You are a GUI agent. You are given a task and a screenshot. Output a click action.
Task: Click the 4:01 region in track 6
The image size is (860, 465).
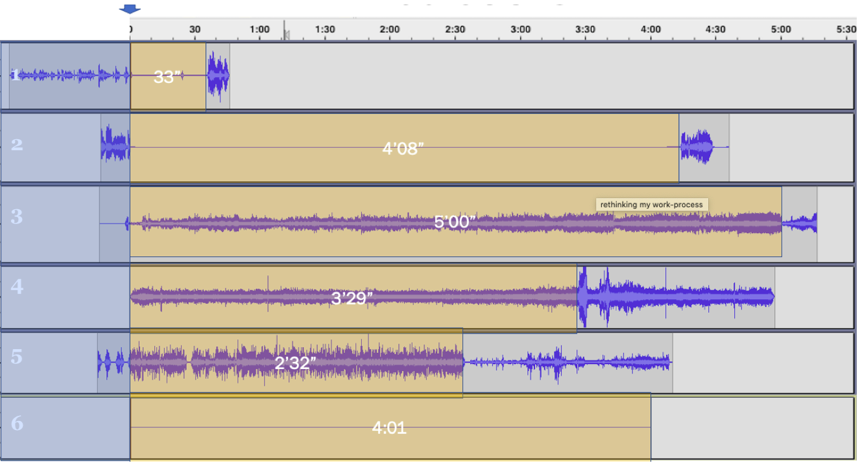point(389,427)
